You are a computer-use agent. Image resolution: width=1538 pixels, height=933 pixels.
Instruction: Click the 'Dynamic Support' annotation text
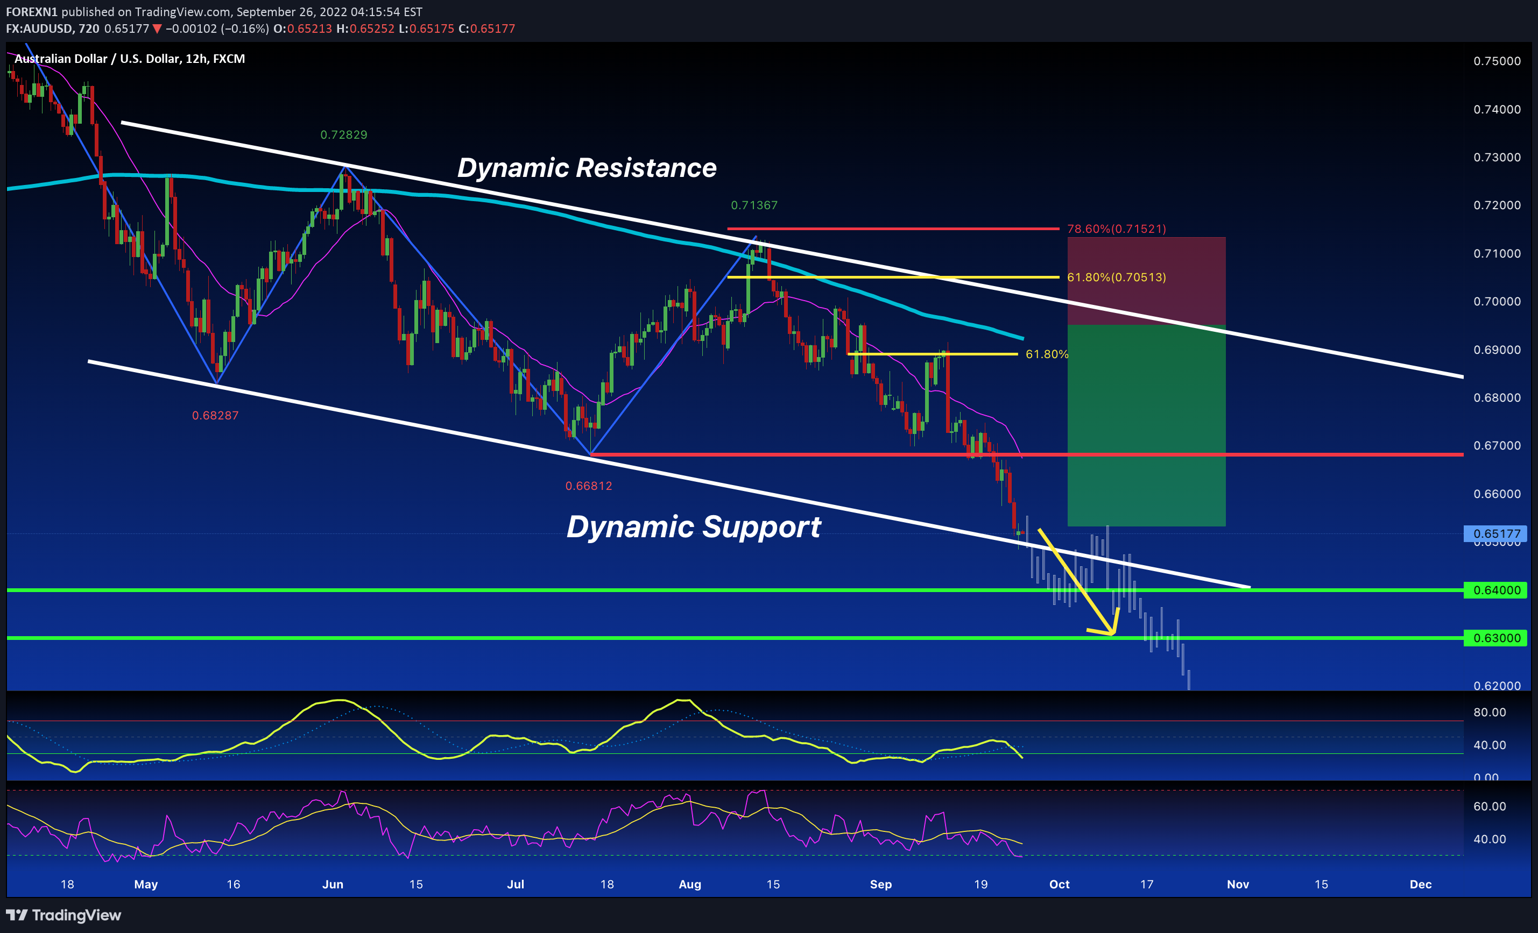[x=694, y=527]
